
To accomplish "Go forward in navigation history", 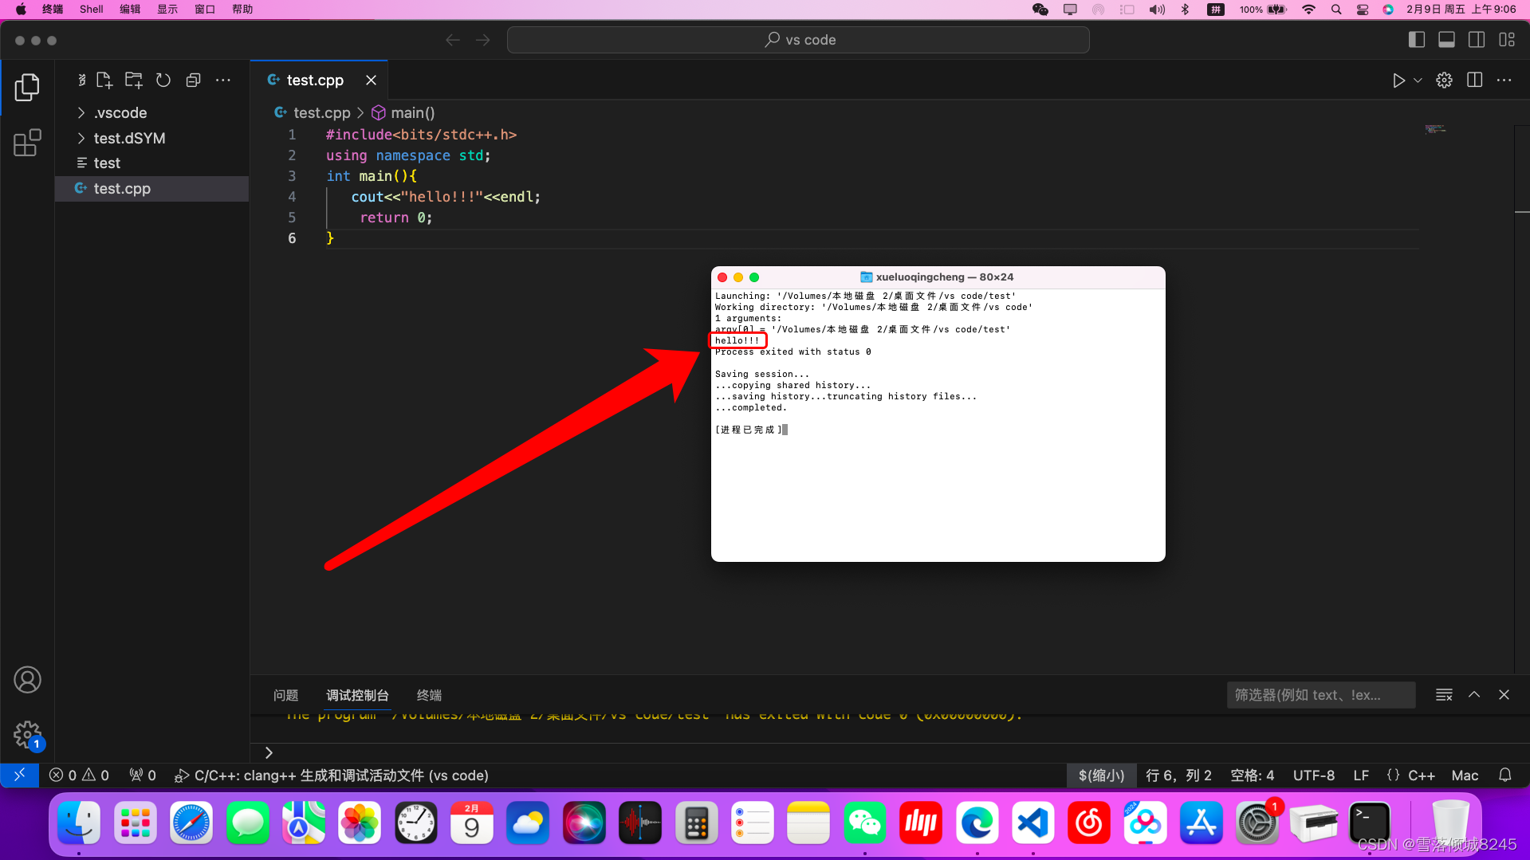I will tap(483, 40).
